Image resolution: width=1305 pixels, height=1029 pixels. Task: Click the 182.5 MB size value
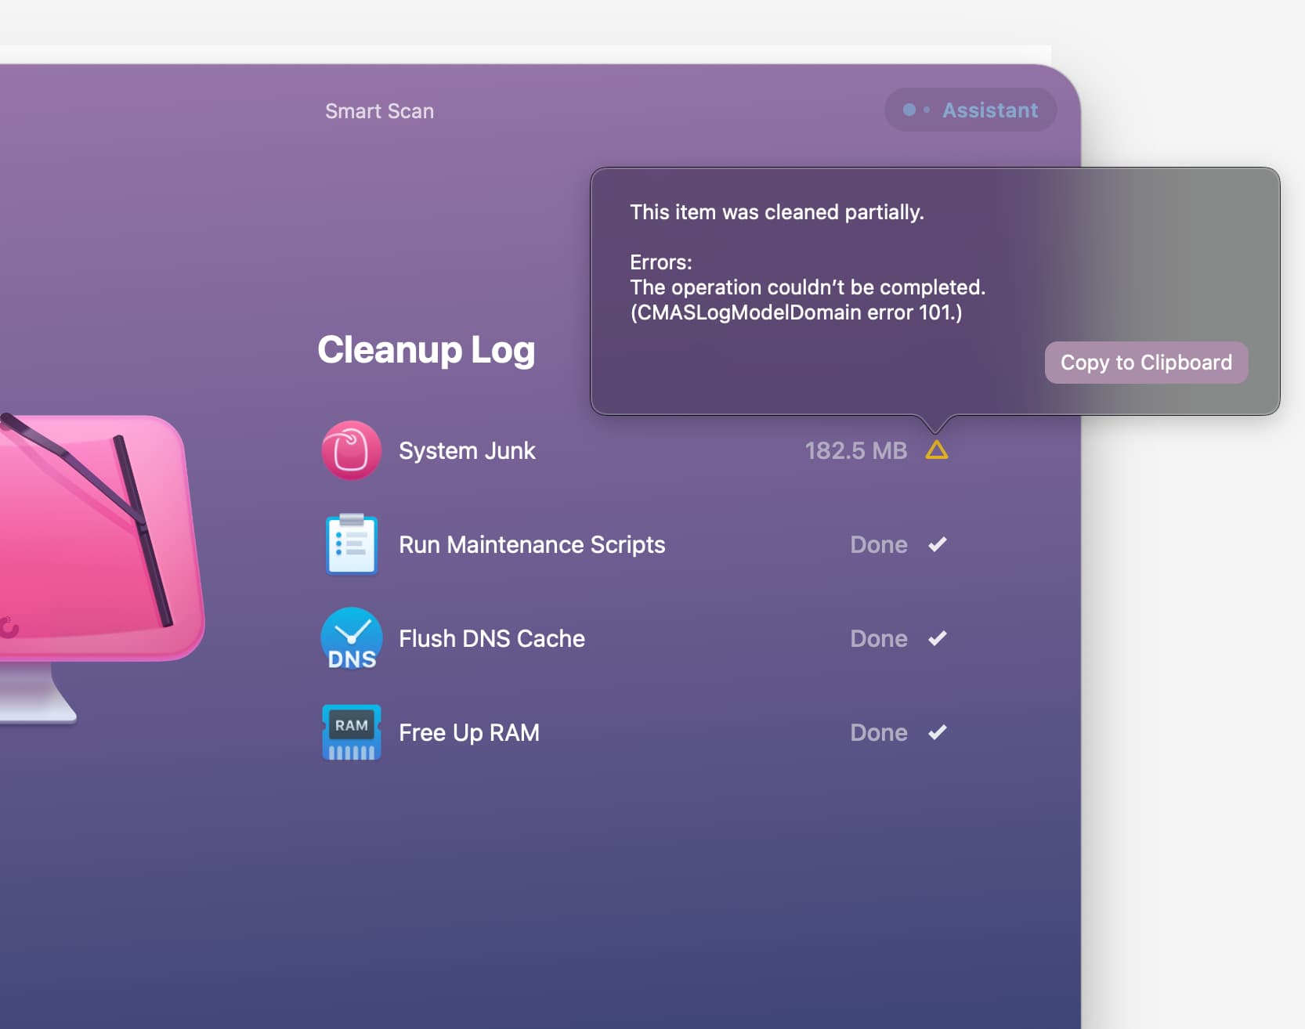(x=855, y=451)
